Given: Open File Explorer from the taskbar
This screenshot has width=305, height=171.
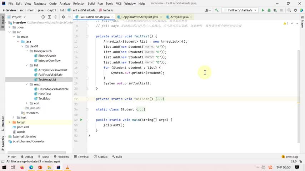Looking at the screenshot, I should point(49,167).
